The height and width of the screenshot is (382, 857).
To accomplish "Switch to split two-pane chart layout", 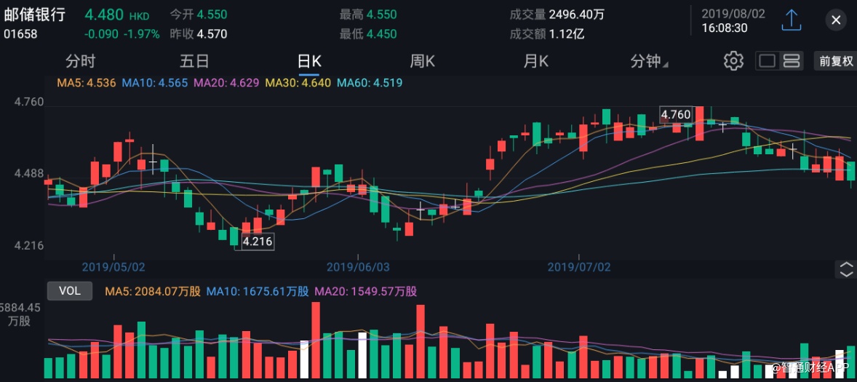I will (x=792, y=61).
